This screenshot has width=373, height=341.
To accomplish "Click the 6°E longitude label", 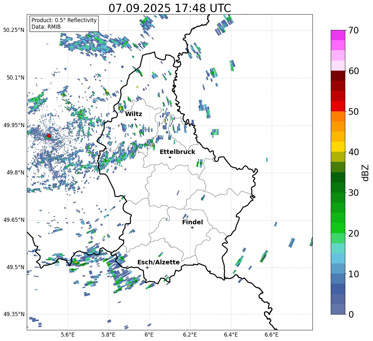I will (x=149, y=335).
